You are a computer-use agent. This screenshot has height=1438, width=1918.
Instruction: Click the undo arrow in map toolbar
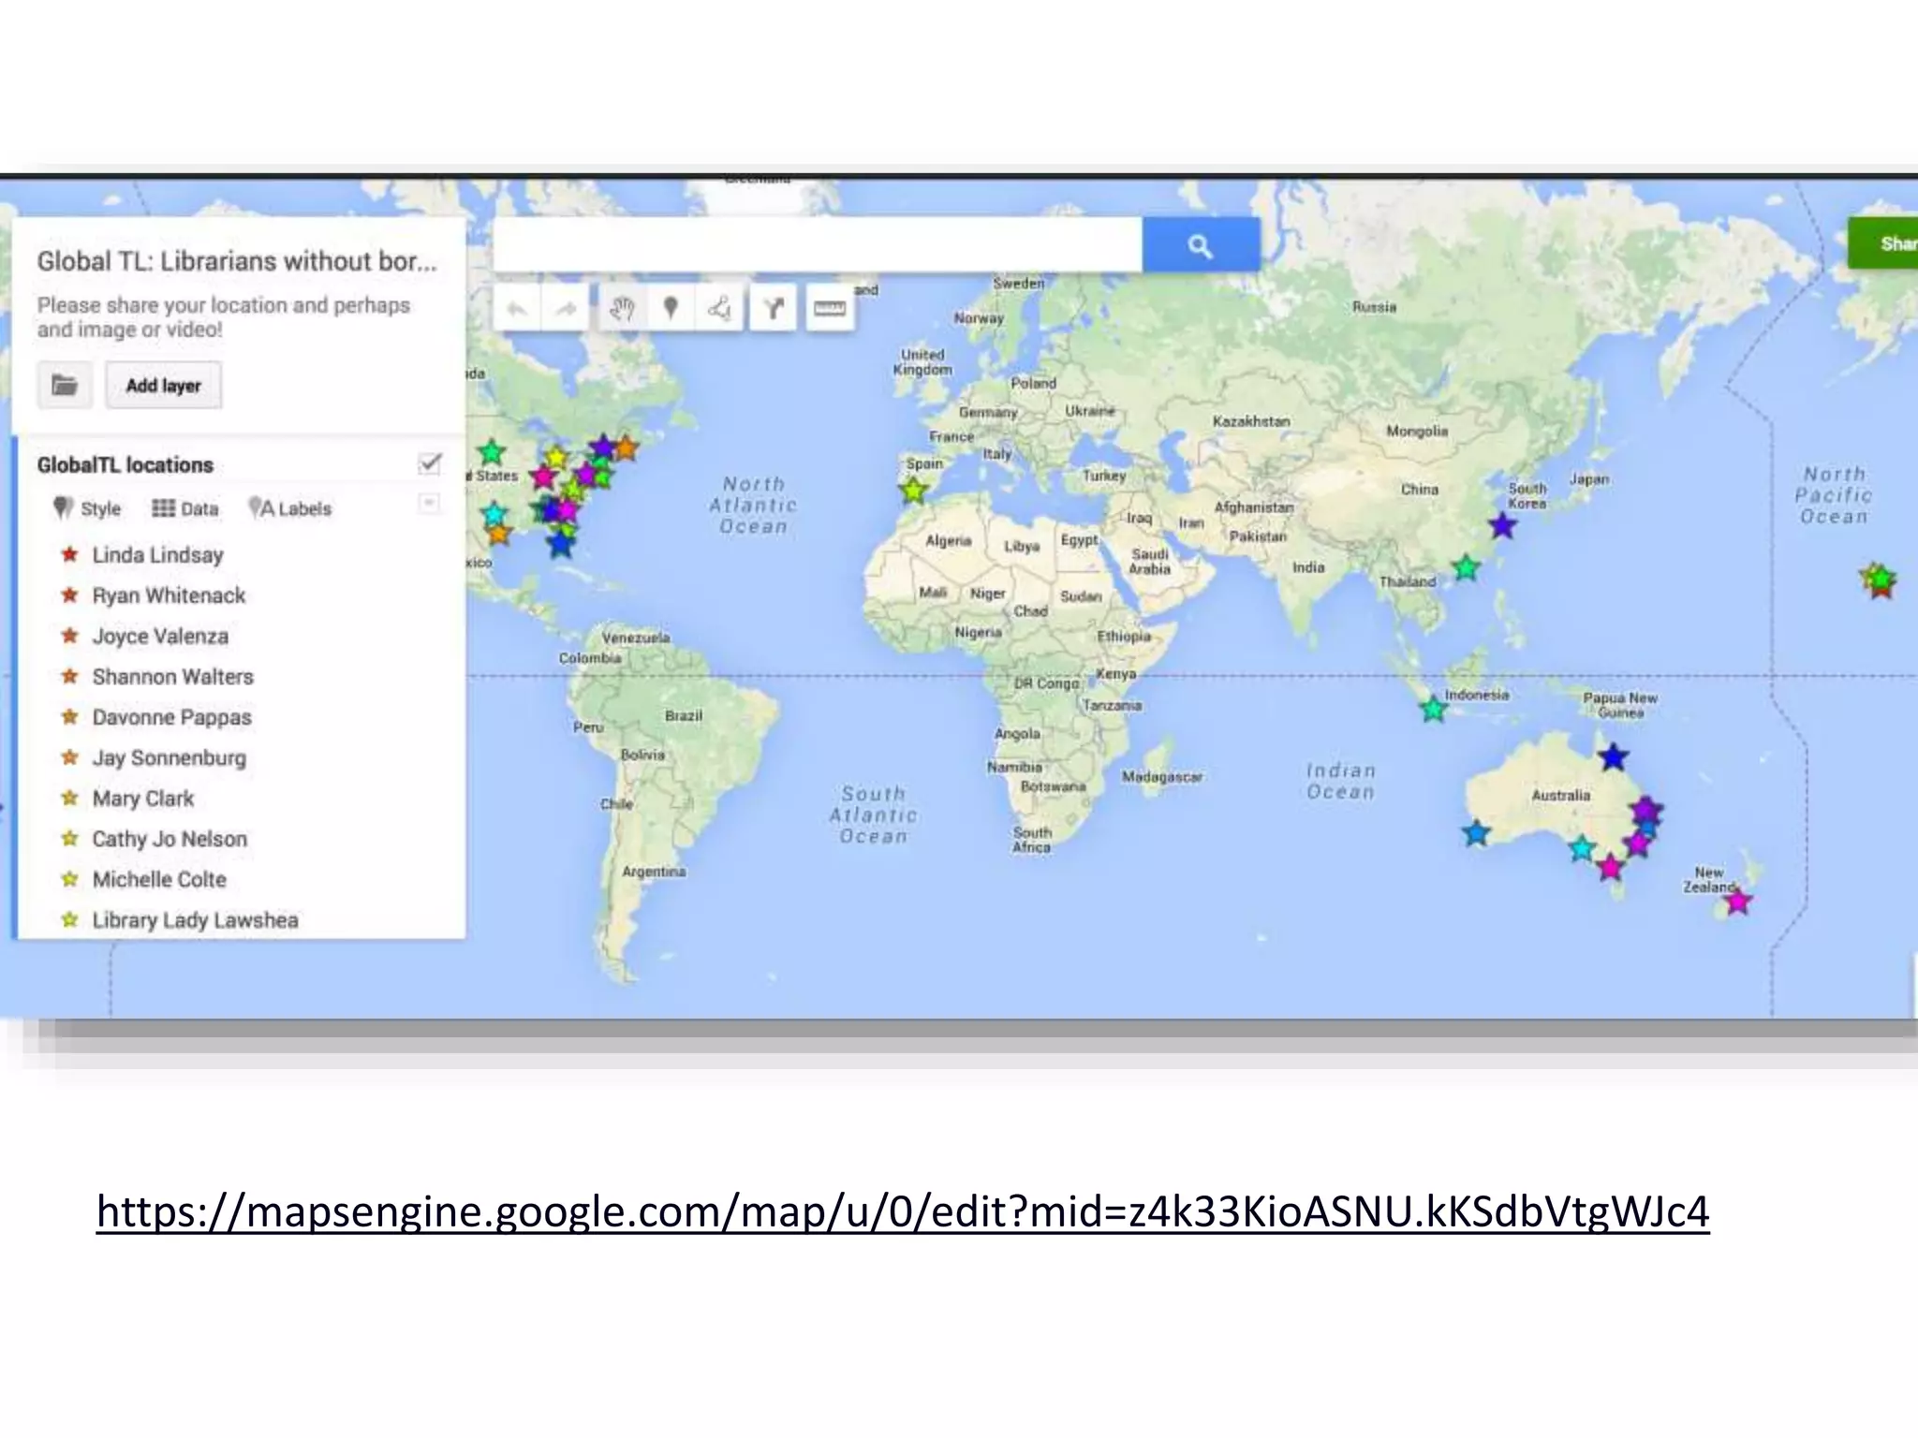(517, 308)
